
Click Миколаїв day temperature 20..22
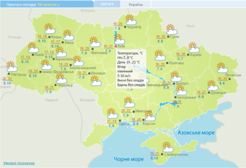126,110
